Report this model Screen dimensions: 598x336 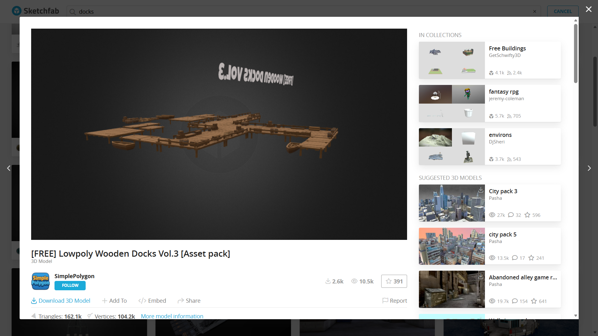pyautogui.click(x=395, y=301)
